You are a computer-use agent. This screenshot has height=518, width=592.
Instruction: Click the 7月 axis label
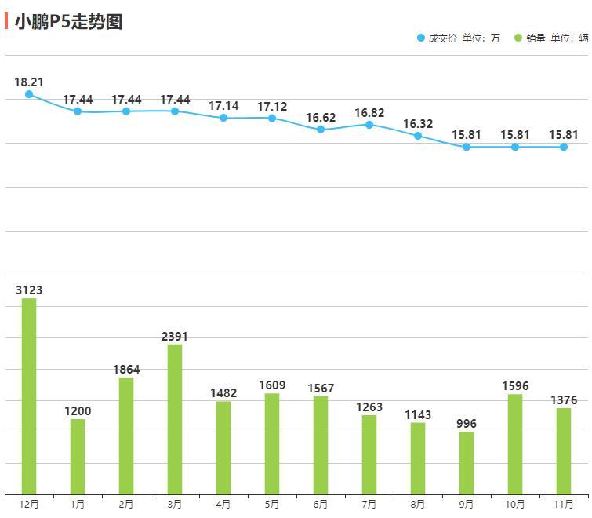[369, 504]
